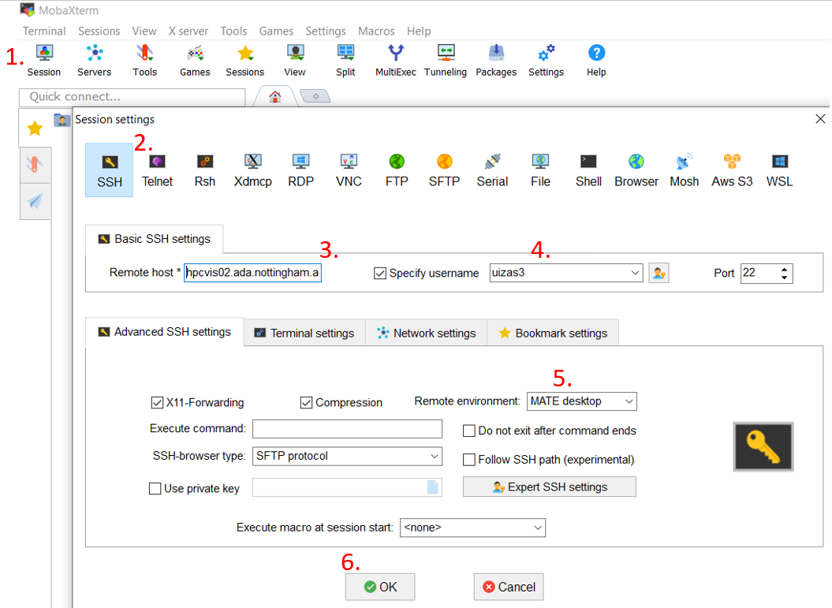The height and width of the screenshot is (608, 832).
Task: Select the Rsh session type
Action: pos(205,170)
